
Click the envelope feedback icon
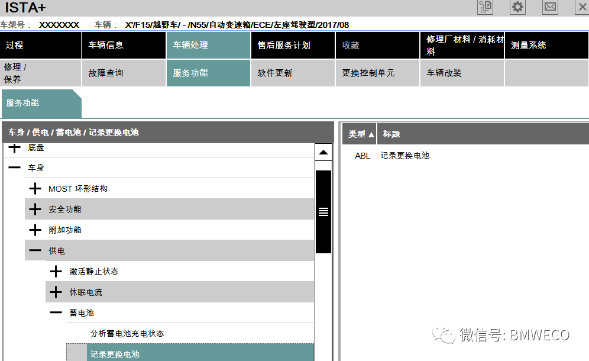pyautogui.click(x=551, y=7)
